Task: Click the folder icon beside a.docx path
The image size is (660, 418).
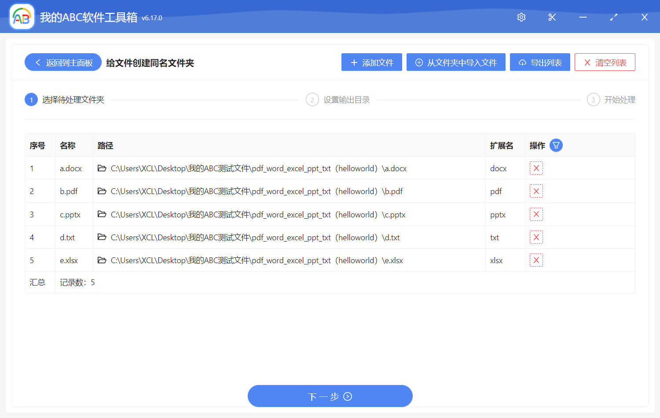Action: pos(102,168)
